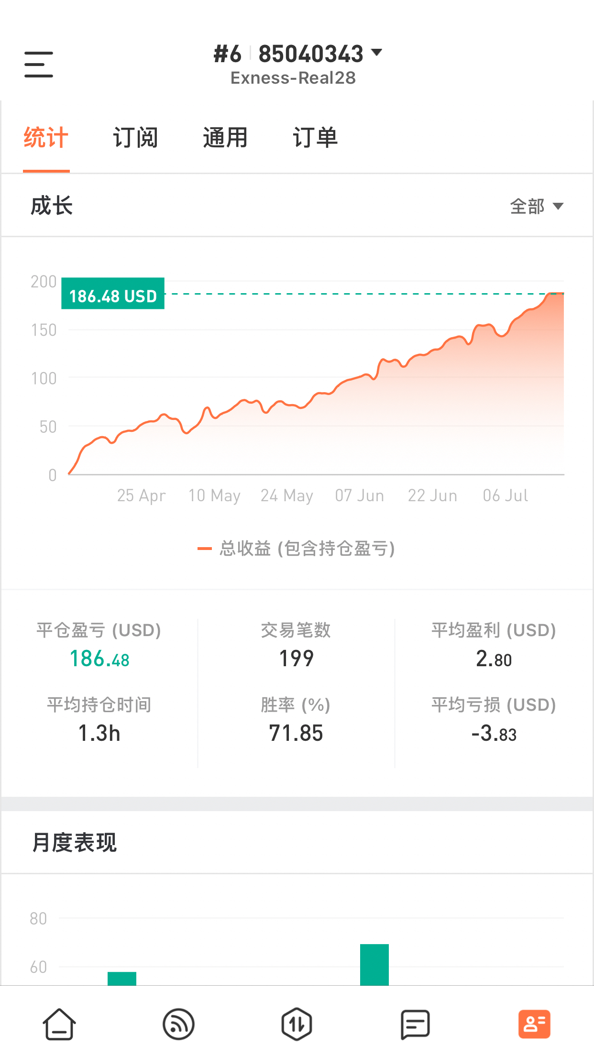Open the 全部 time range dropdown

tap(537, 206)
